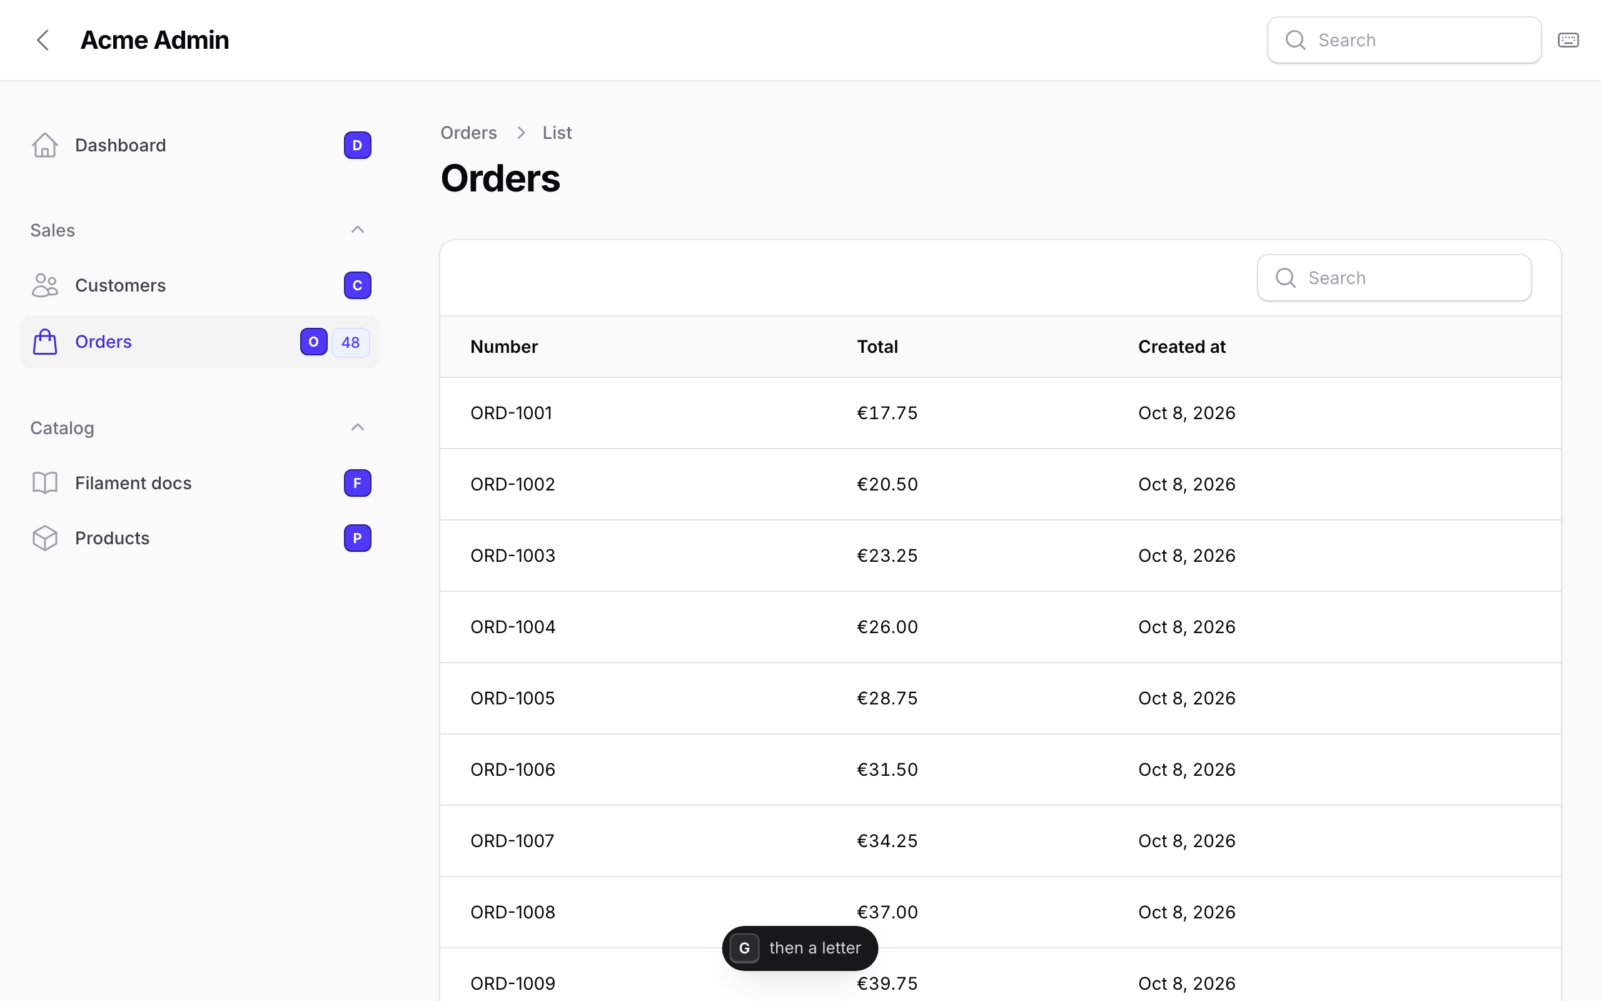The height and width of the screenshot is (1001, 1601).
Task: Select Orders in sidebar
Action: pos(199,342)
